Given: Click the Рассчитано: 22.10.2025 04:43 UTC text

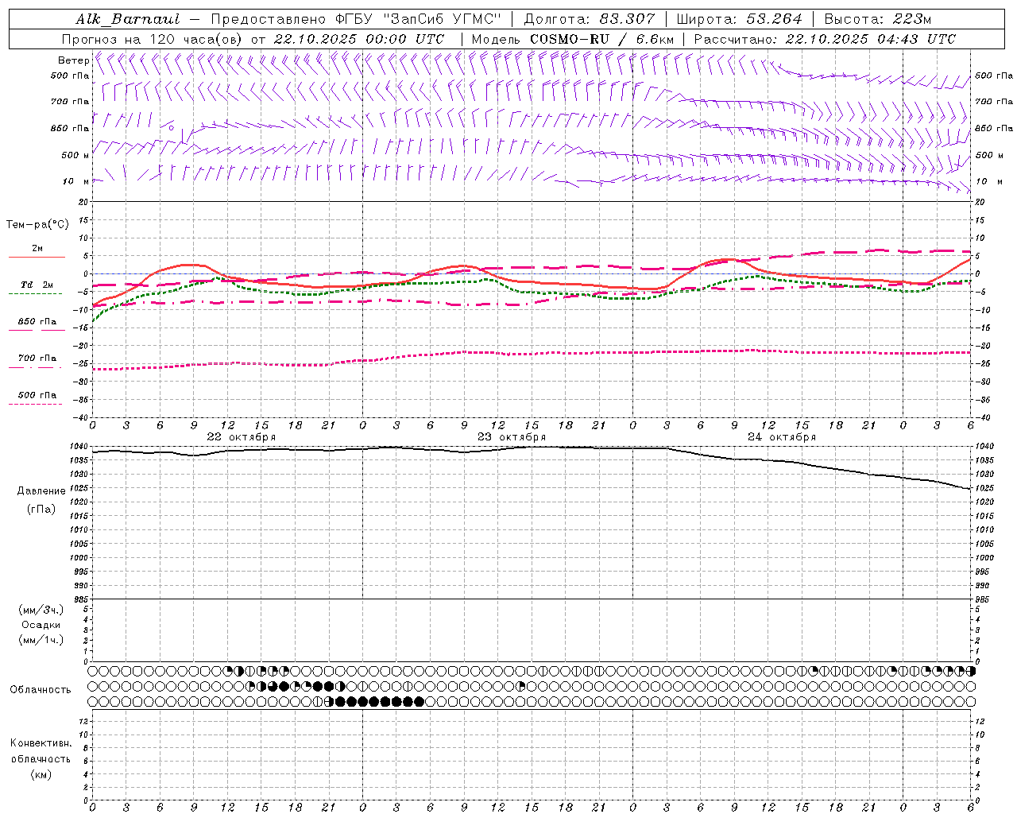Looking at the screenshot, I should [825, 39].
